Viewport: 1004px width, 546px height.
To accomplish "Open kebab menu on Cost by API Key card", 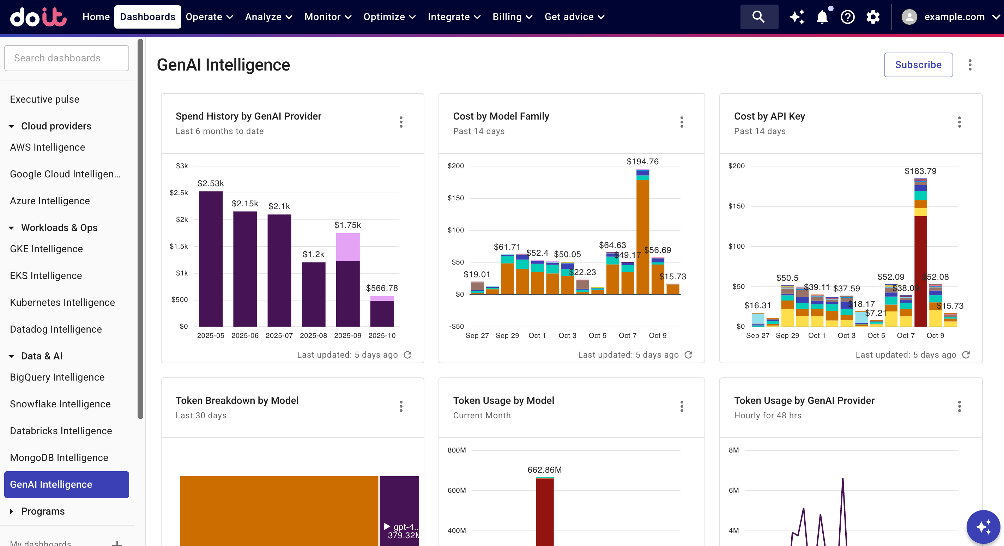I will [x=960, y=122].
